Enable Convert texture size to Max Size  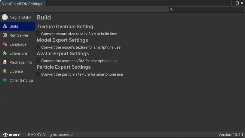click(38, 34)
